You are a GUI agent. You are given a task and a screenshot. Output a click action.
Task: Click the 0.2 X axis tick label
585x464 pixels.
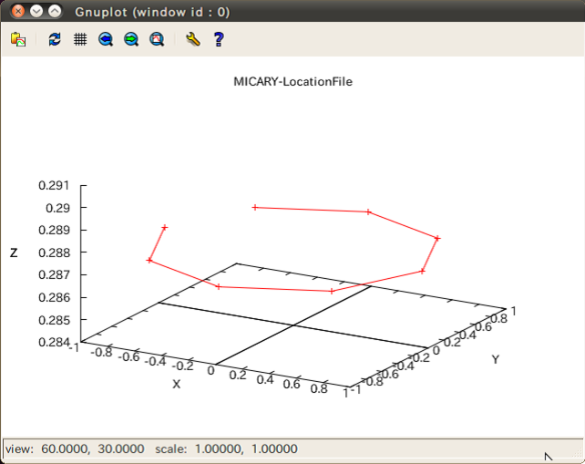pyautogui.click(x=238, y=375)
